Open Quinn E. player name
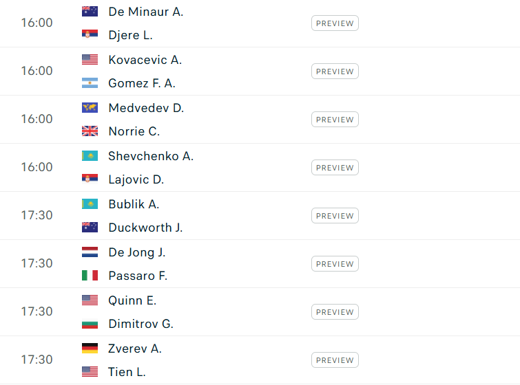This screenshot has width=520, height=385. point(132,300)
